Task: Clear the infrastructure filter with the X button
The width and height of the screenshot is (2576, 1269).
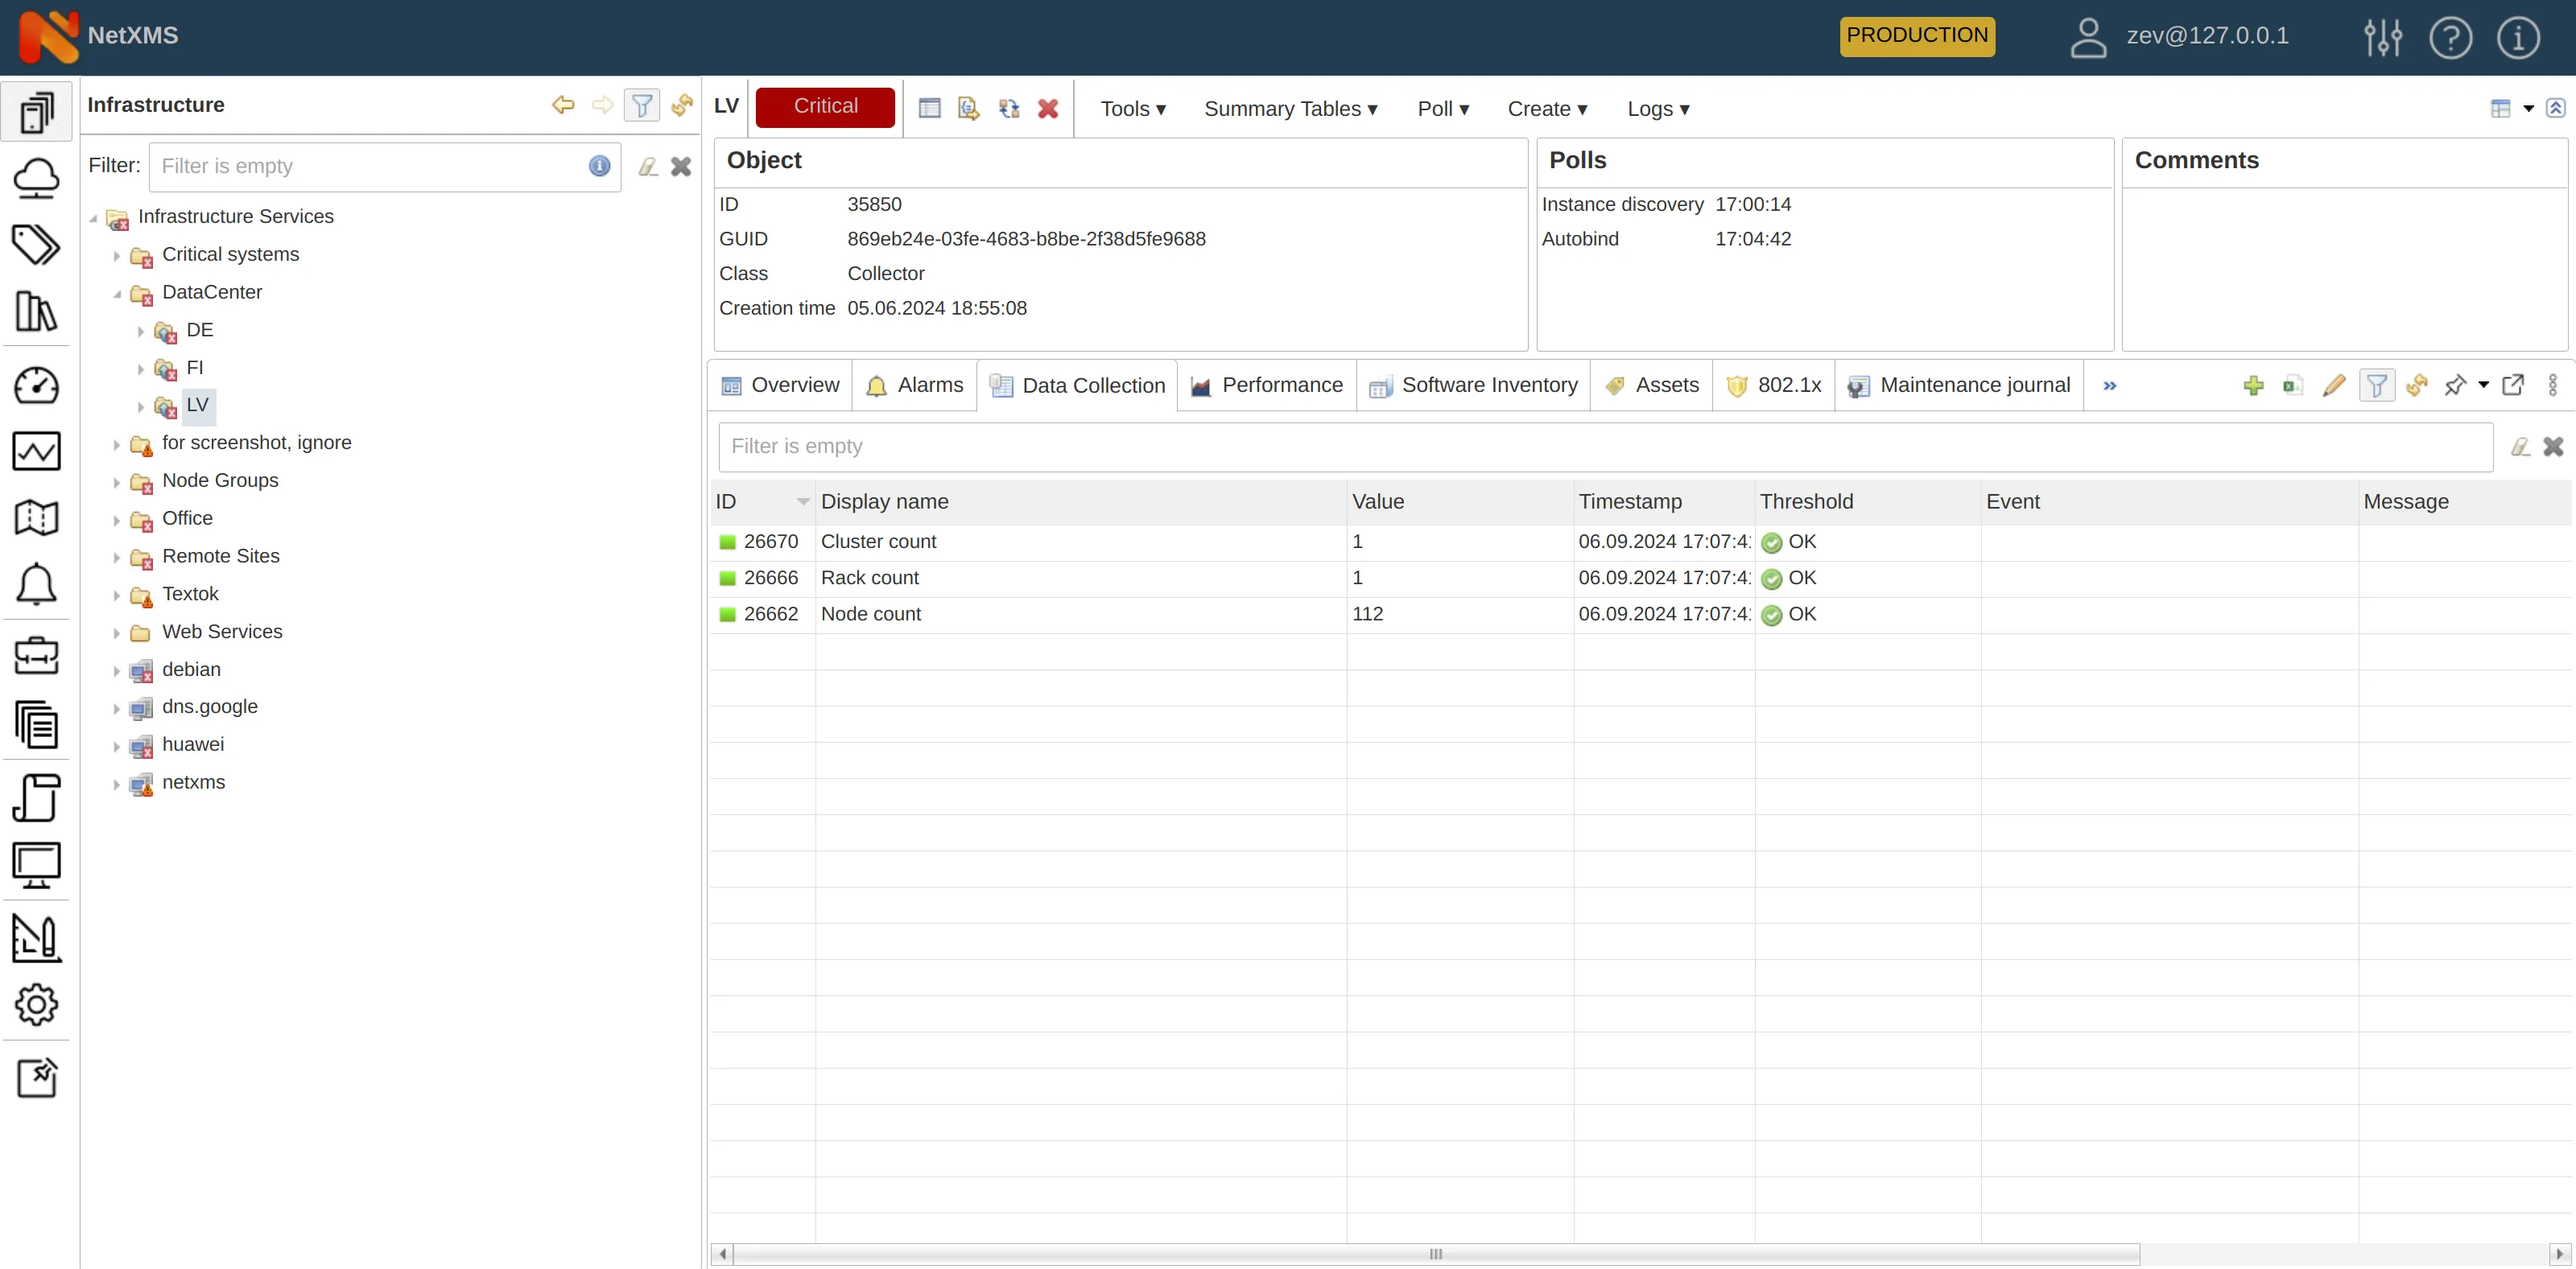Action: pos(681,166)
